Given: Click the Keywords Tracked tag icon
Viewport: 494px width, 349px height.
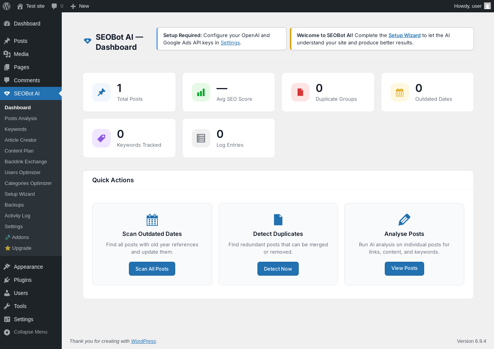Looking at the screenshot, I should (x=102, y=138).
